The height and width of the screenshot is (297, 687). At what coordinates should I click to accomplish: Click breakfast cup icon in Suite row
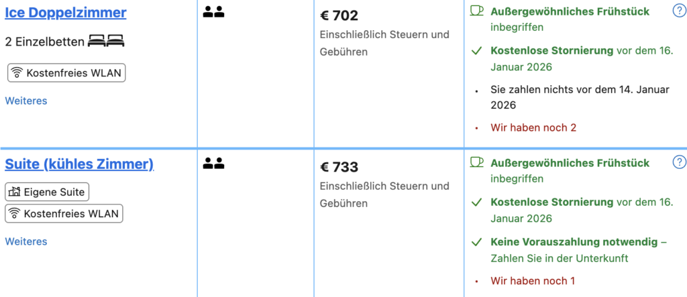pos(476,162)
